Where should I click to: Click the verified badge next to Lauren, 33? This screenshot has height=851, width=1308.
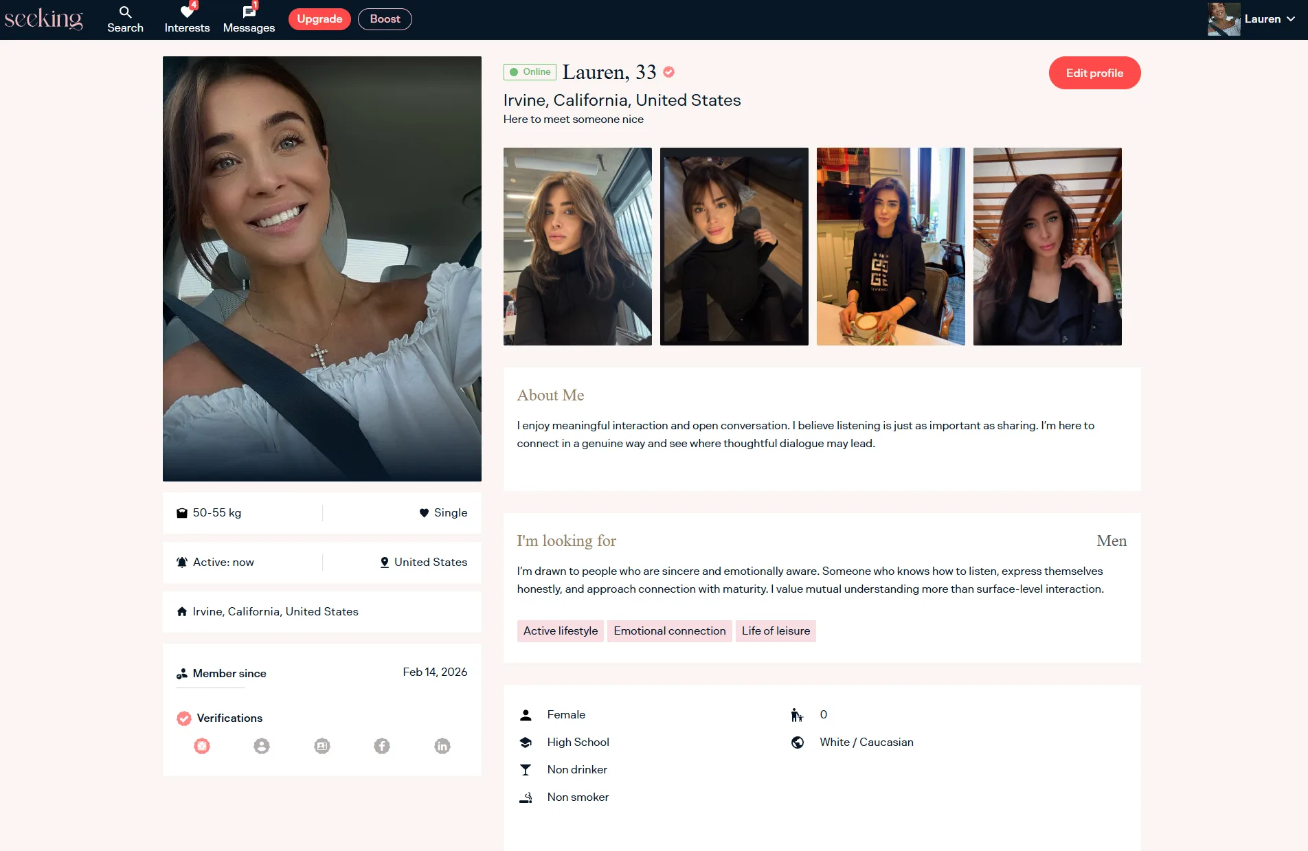click(669, 72)
